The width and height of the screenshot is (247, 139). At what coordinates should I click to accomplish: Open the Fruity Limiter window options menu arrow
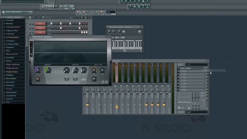pos(30,37)
